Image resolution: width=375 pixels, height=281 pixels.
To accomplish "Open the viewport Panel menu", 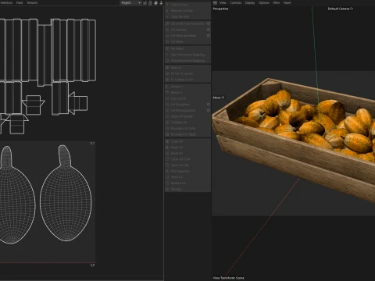I will coord(287,2).
